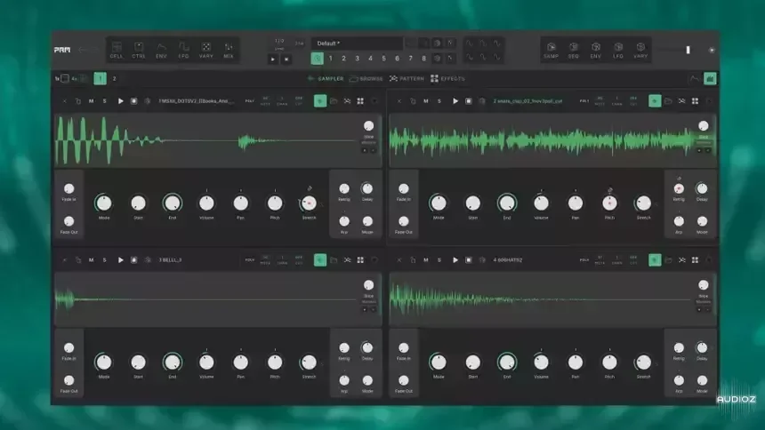
Task: Open the pattern icon in 3 BELLL_3 cell
Action: (347, 259)
